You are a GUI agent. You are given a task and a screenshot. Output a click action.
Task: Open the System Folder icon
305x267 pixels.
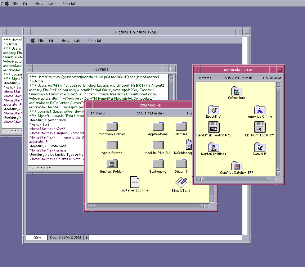pos(112,164)
